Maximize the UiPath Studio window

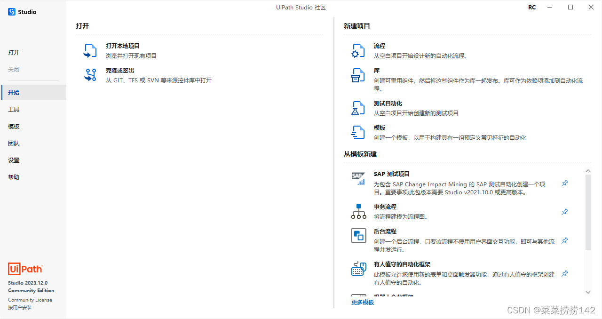(x=570, y=7)
